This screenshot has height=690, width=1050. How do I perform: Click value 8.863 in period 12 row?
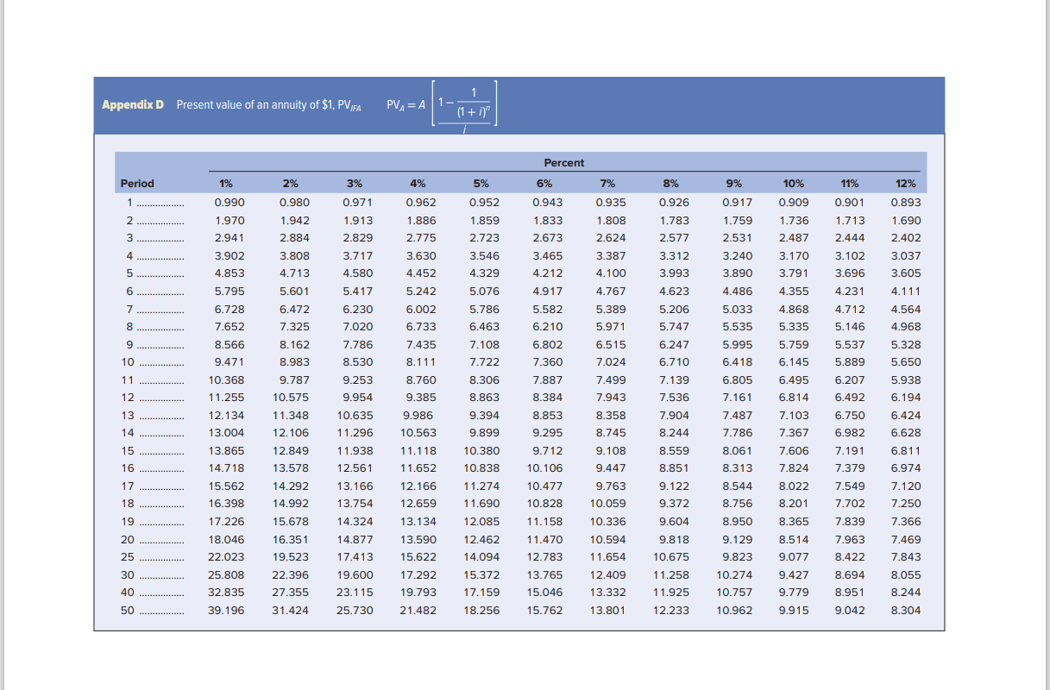(484, 398)
